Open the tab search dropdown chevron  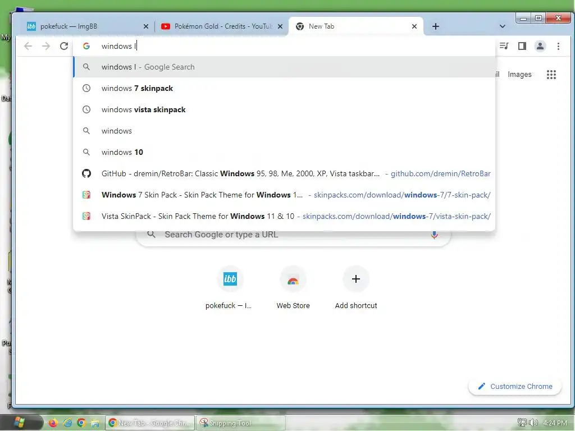(503, 26)
